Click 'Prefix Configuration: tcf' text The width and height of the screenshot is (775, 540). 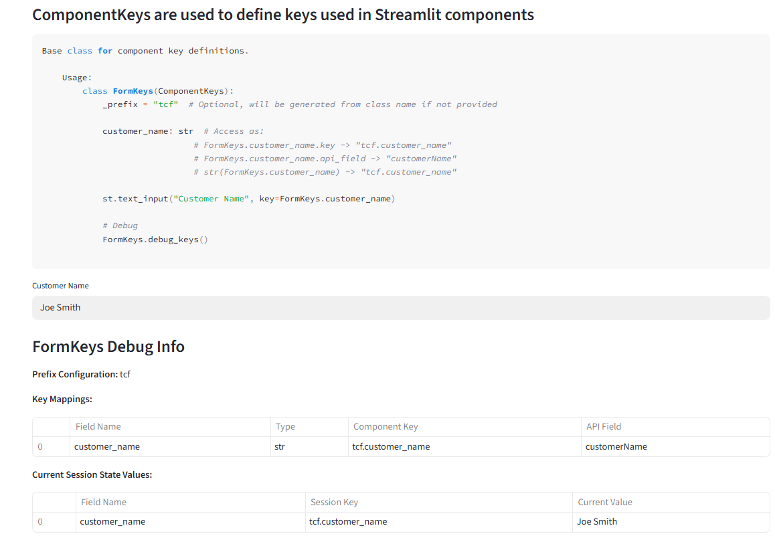pos(81,374)
